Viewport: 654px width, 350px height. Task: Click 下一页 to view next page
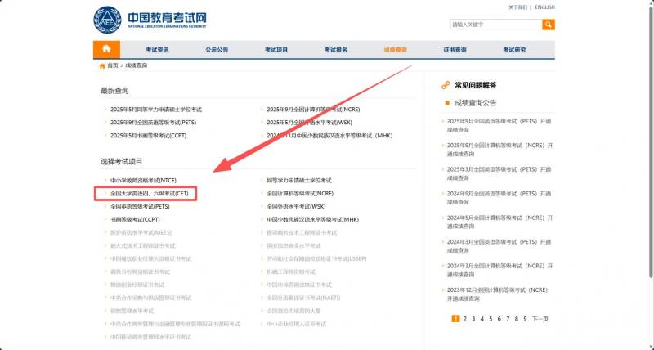pyautogui.click(x=540, y=319)
